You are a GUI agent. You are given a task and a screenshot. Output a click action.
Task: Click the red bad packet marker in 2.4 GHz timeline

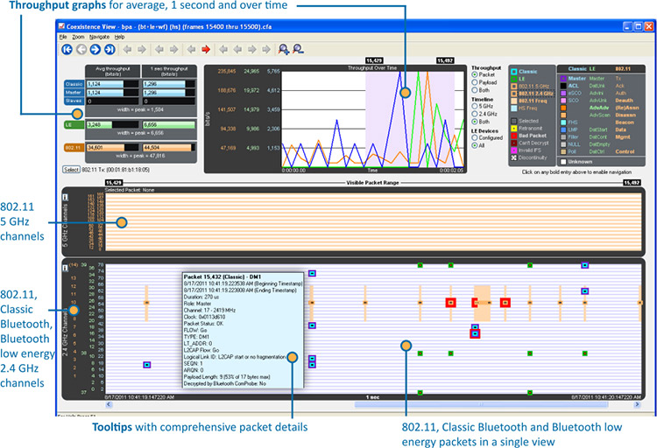click(452, 302)
